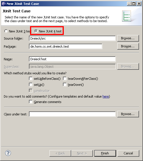The image size is (143, 161).
Task: Click the 'JUnit Test Case' heading text
Action: (17, 11)
